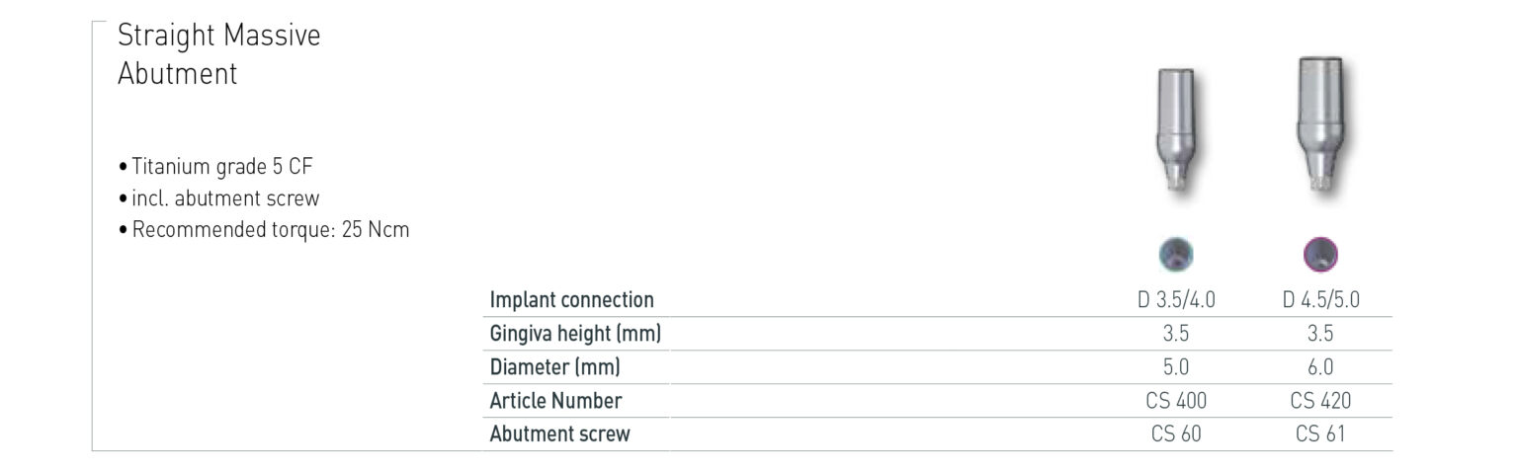Click the Straight Massive Abutment heading

coord(218,55)
